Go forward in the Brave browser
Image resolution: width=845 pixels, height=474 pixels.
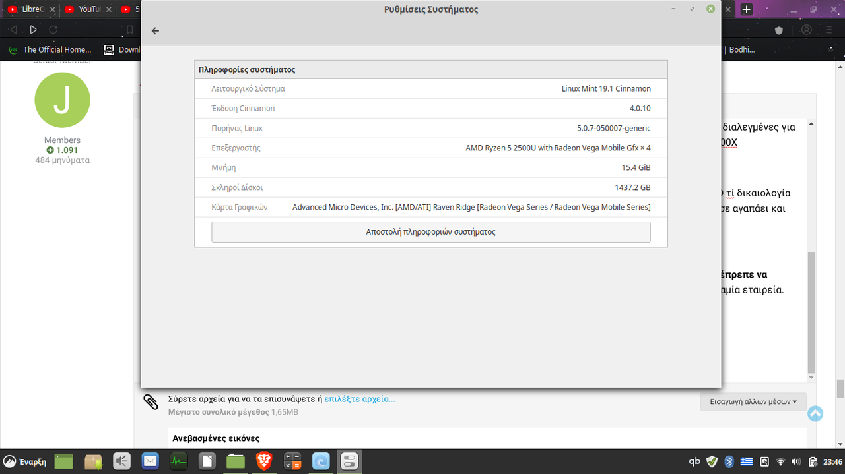click(34, 30)
